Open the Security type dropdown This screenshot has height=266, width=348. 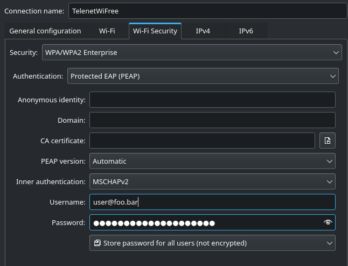click(191, 53)
